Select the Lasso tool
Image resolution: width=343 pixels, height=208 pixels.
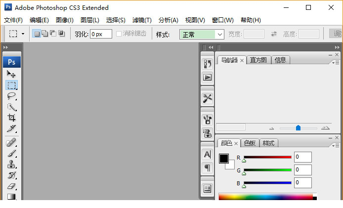pos(11,96)
